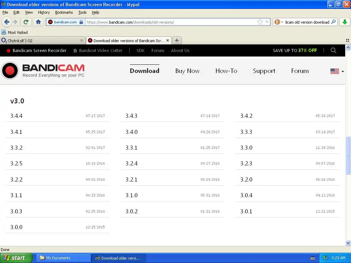Open site search with the magnifier icon
Screen dimensions: 351x263
click(333, 51)
